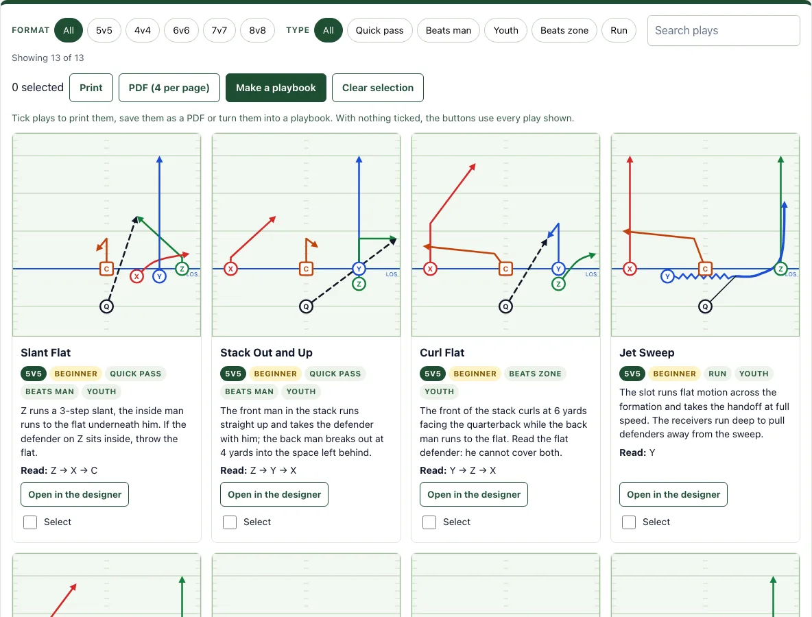812x617 pixels.
Task: Select the All type filter
Action: point(329,31)
